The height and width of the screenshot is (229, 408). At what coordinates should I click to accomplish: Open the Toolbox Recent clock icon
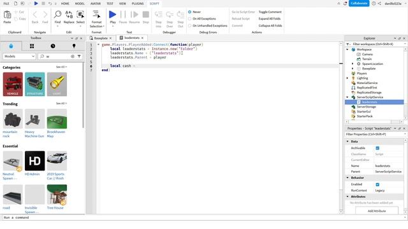(53, 46)
